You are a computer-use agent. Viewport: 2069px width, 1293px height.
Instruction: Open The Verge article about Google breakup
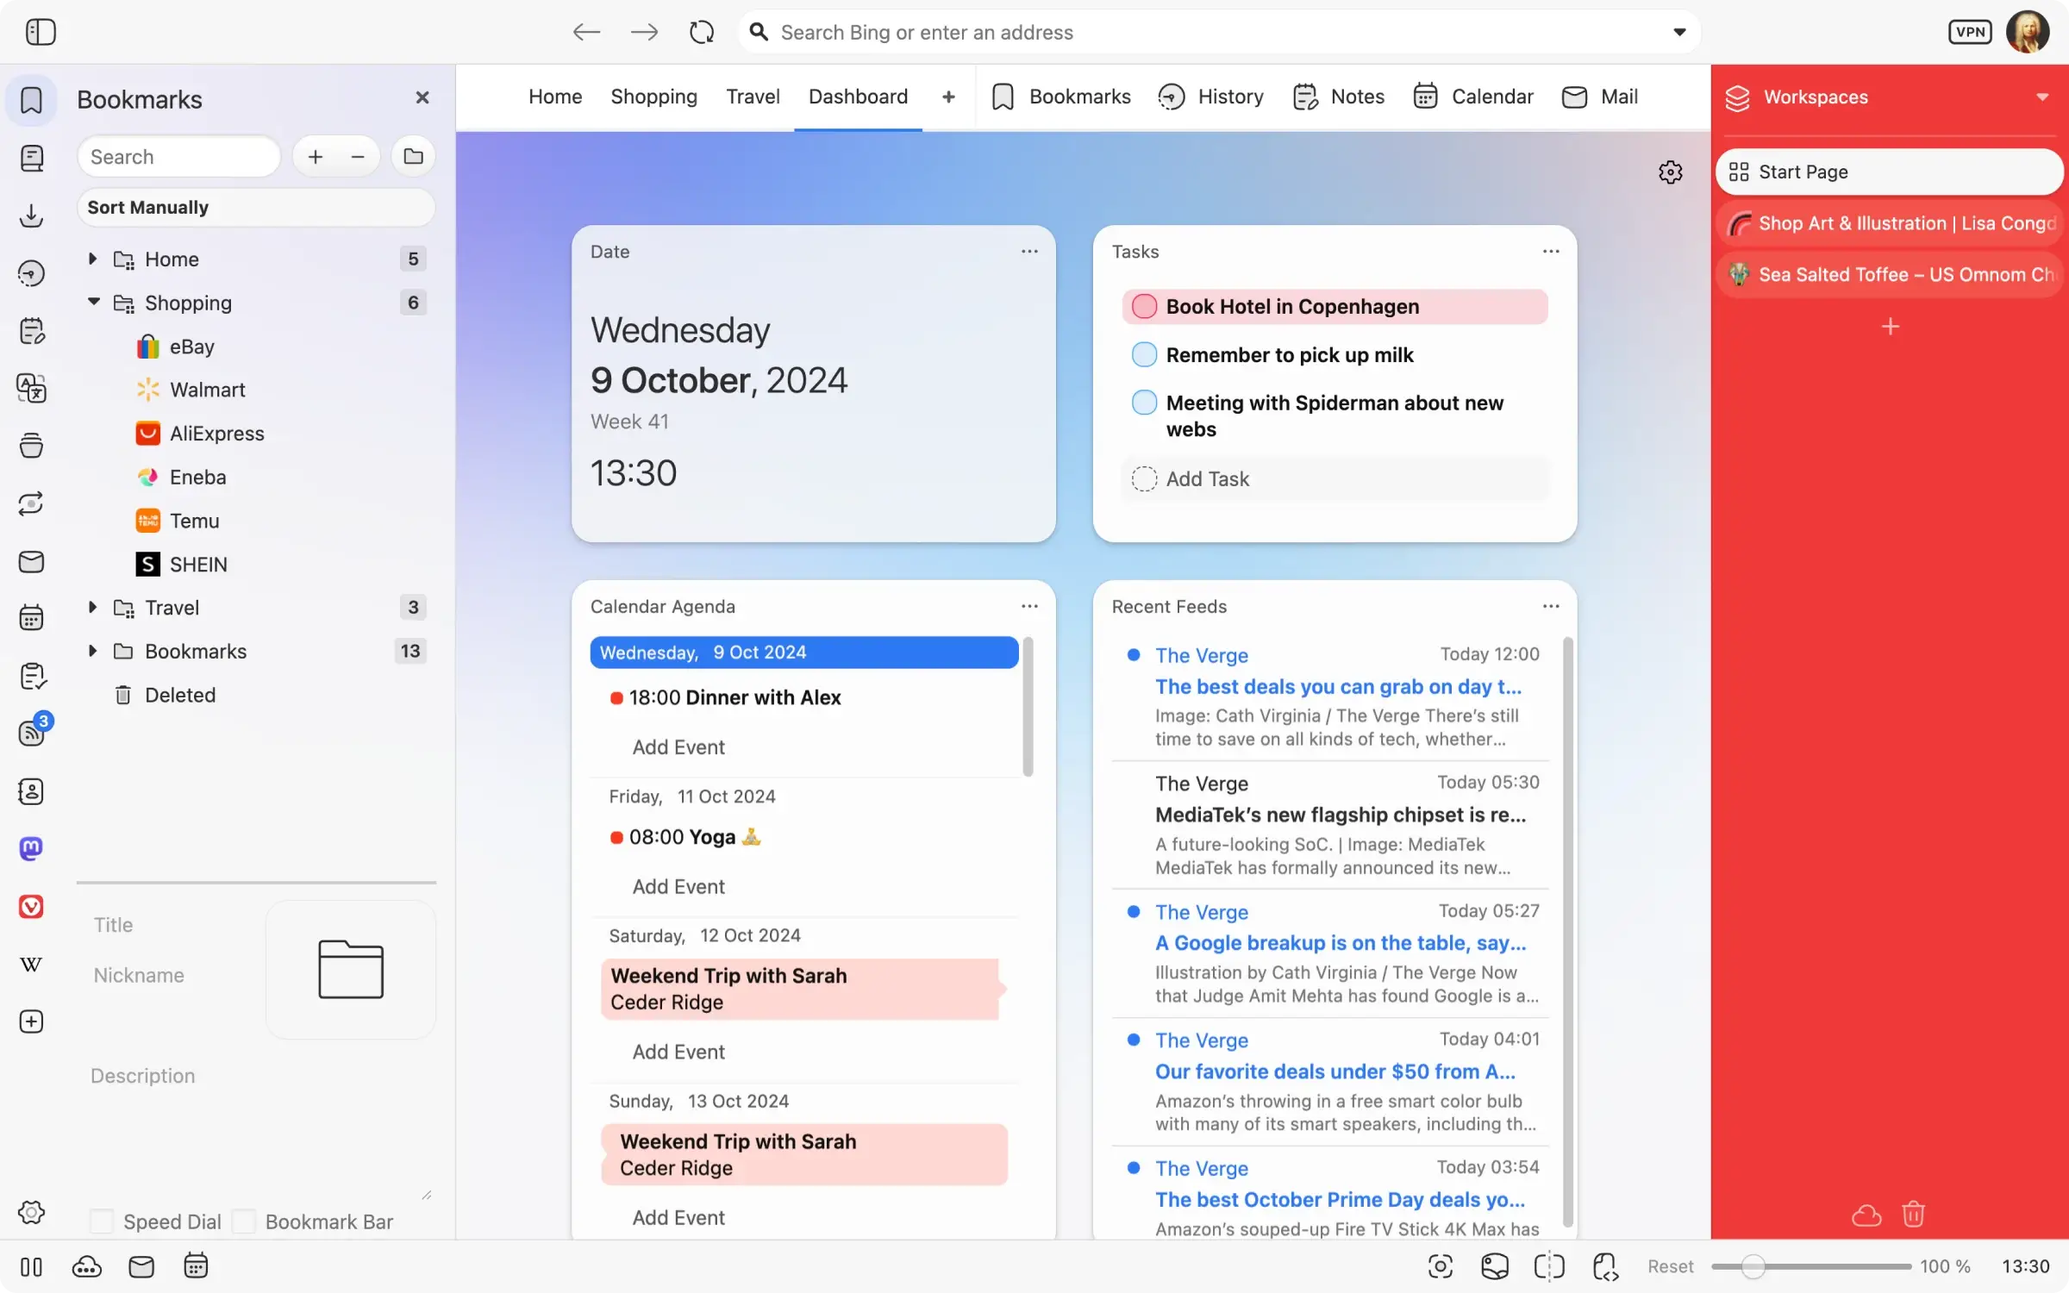tap(1339, 943)
